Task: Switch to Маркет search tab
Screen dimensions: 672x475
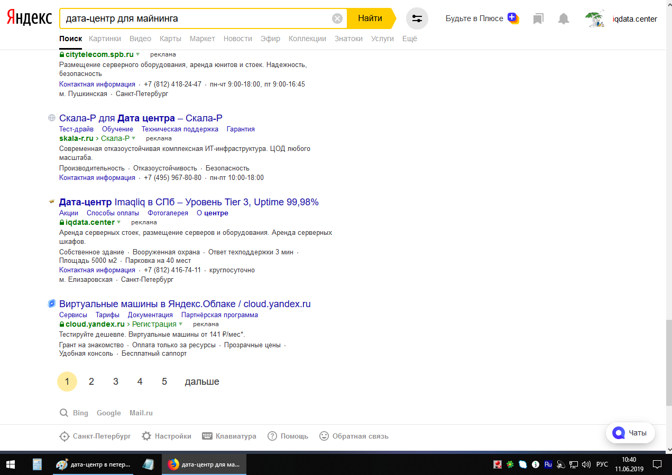Action: (202, 39)
